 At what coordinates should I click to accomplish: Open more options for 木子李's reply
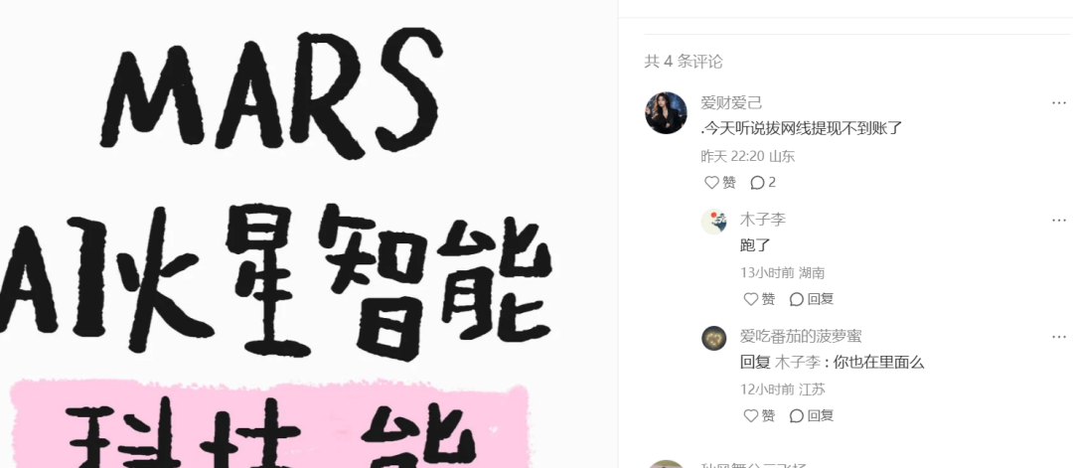pyautogui.click(x=1059, y=221)
